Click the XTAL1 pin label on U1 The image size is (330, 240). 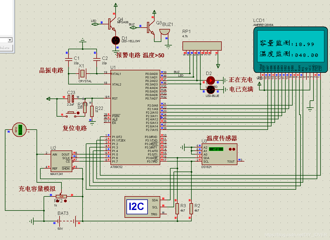tap(117, 74)
